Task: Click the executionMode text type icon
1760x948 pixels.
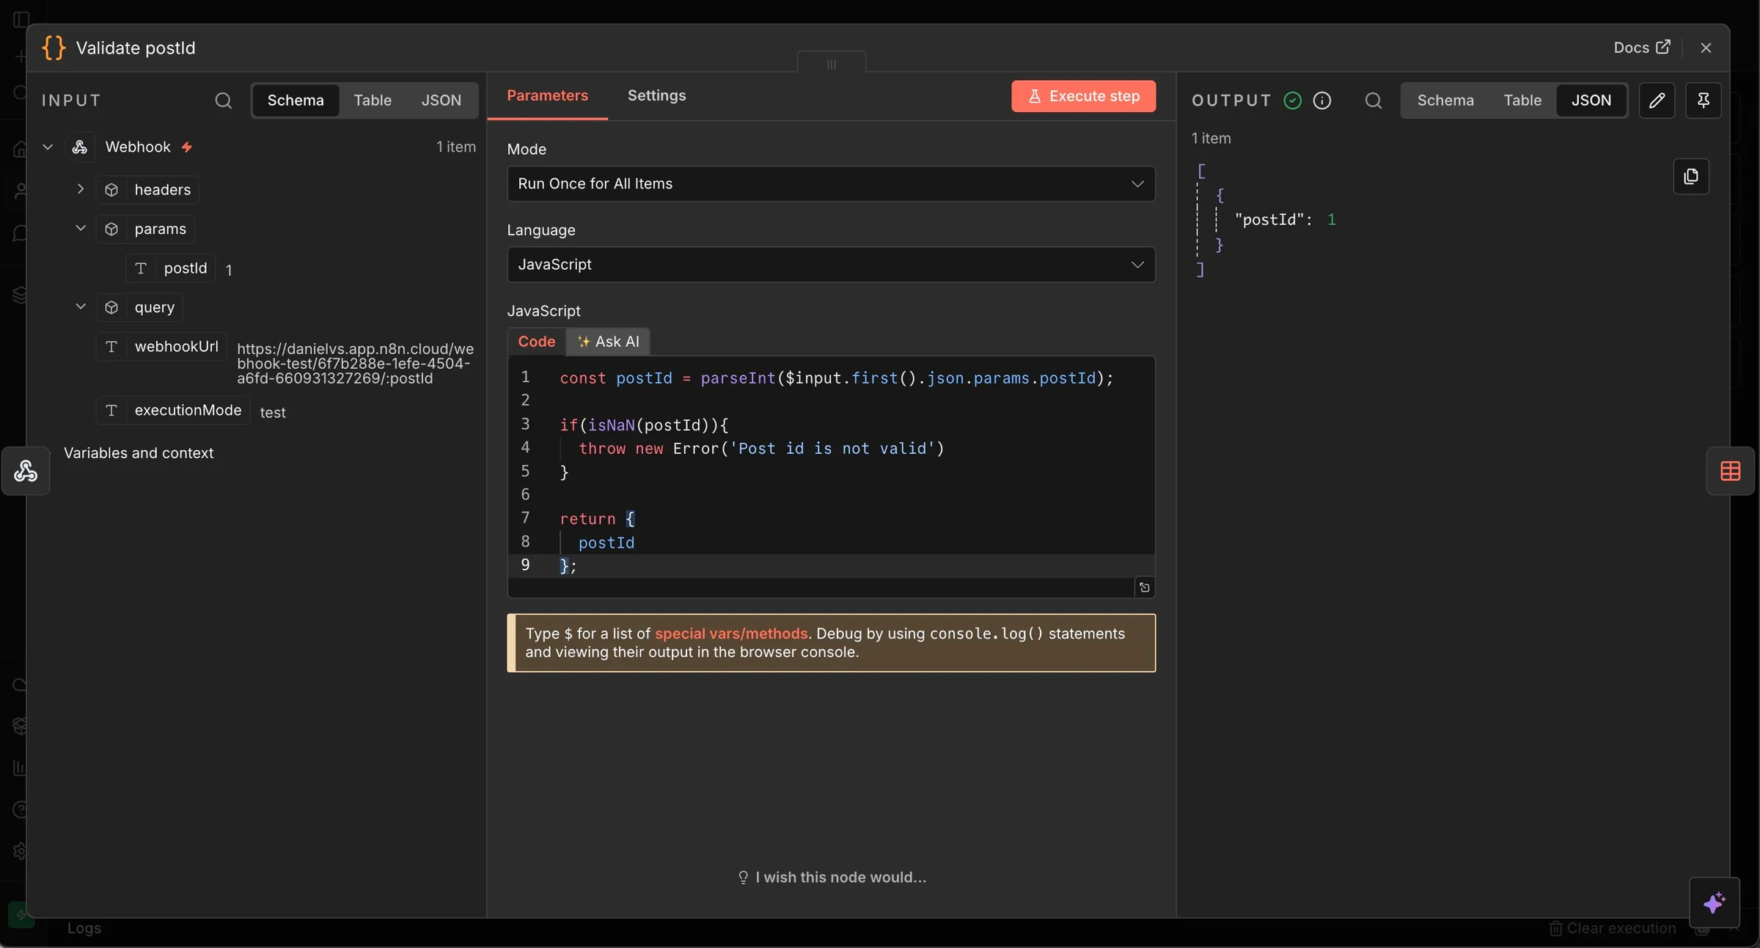Action: pyautogui.click(x=111, y=410)
